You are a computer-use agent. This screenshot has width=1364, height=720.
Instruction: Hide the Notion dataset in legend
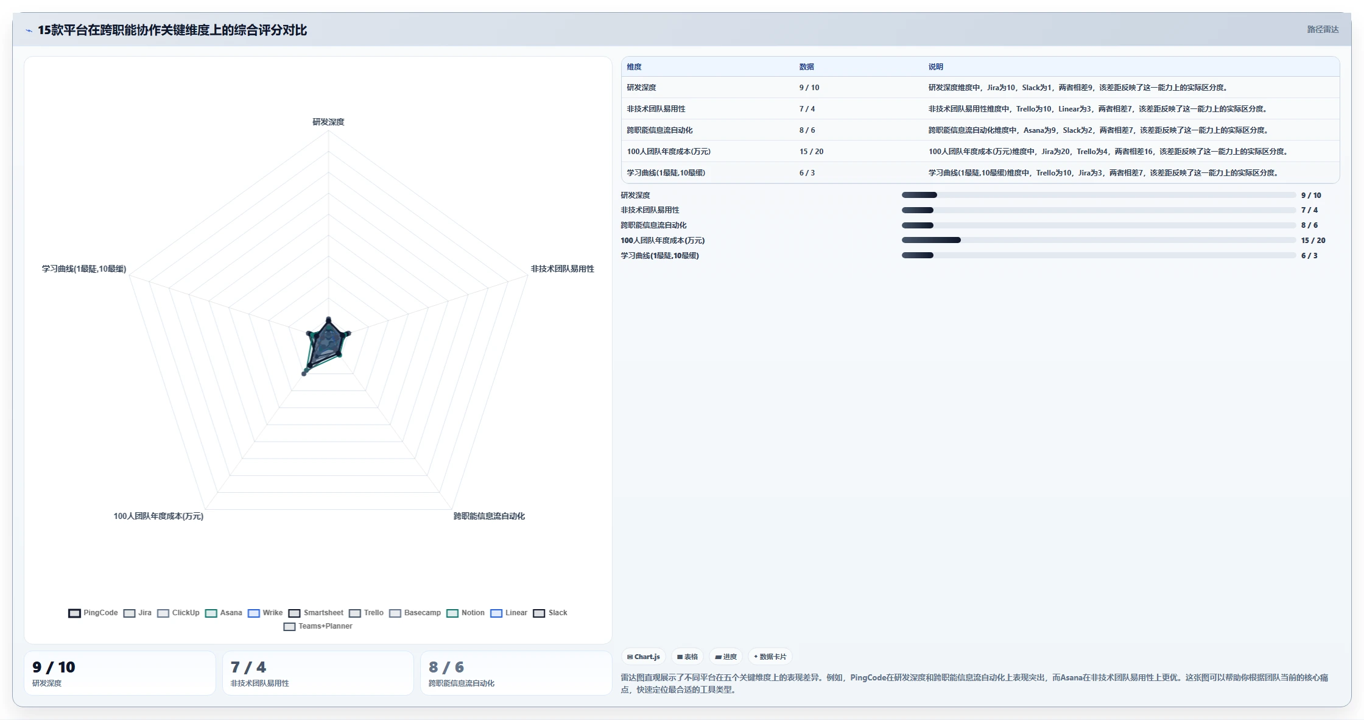tap(465, 613)
